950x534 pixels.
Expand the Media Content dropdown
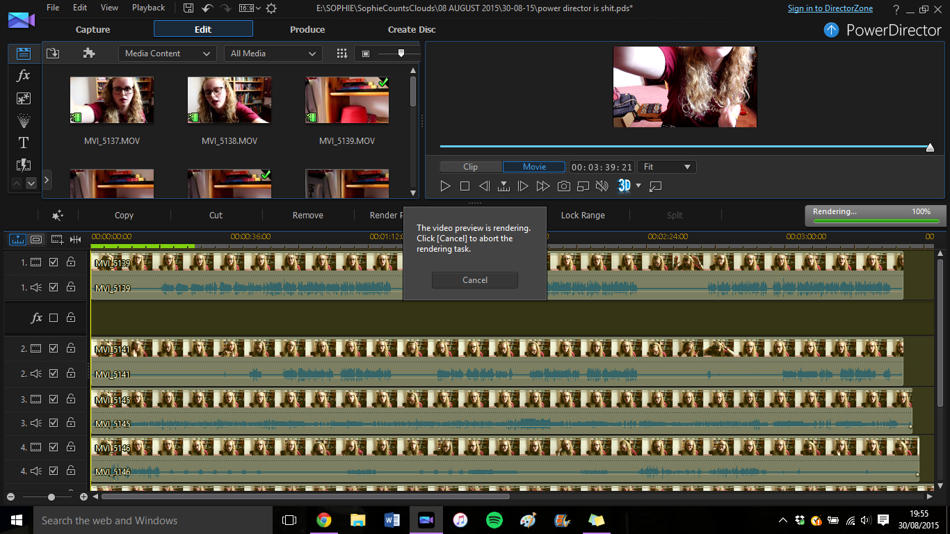pyautogui.click(x=168, y=54)
